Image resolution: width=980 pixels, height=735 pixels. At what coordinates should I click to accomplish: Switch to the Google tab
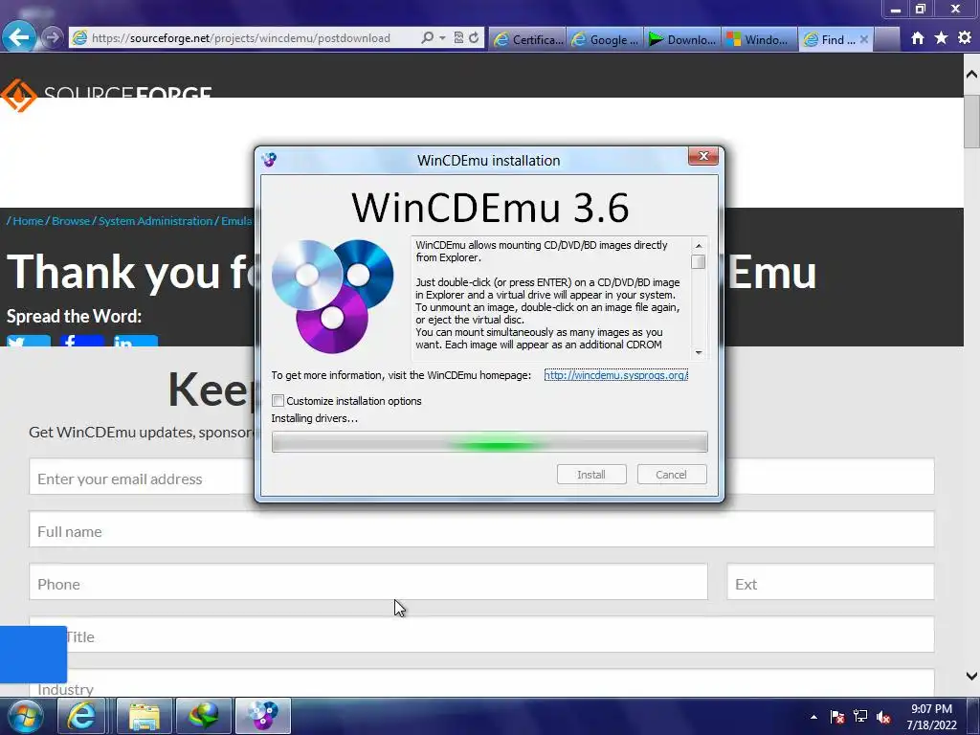[605, 39]
